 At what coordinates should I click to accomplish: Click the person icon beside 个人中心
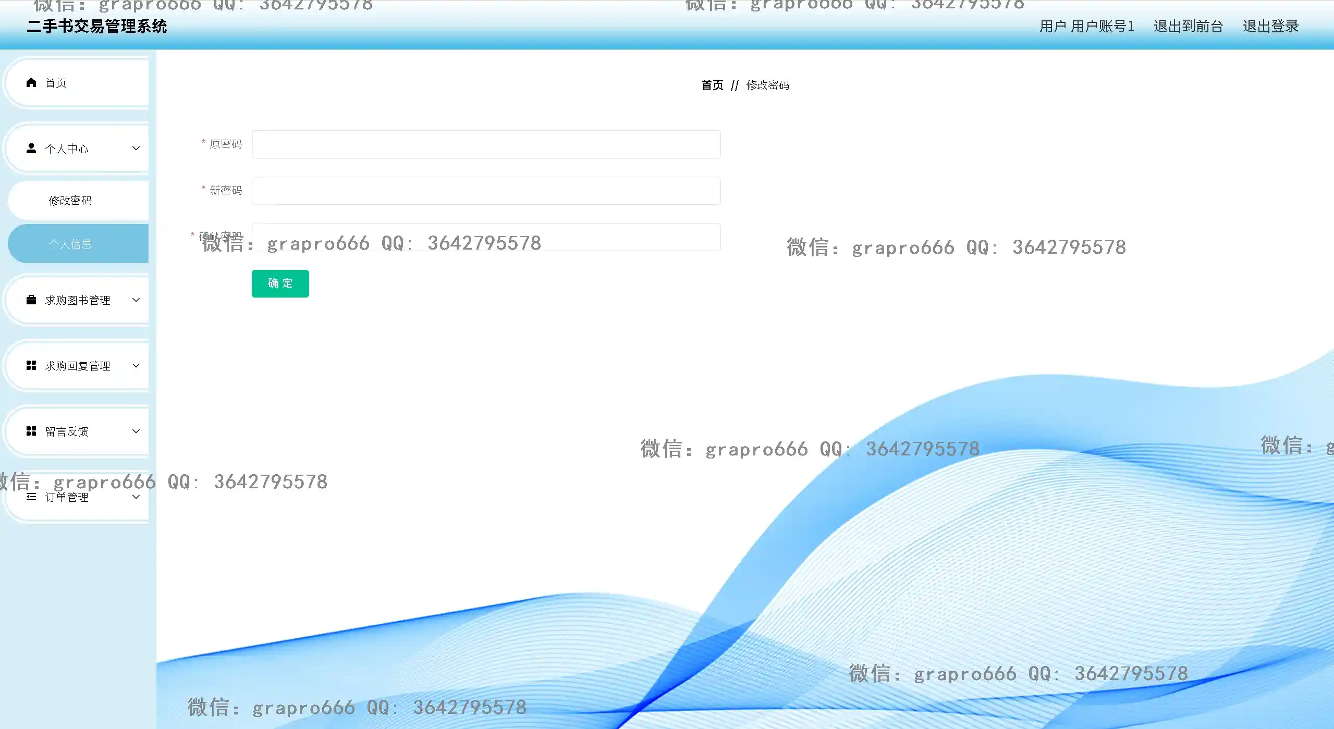click(x=31, y=148)
